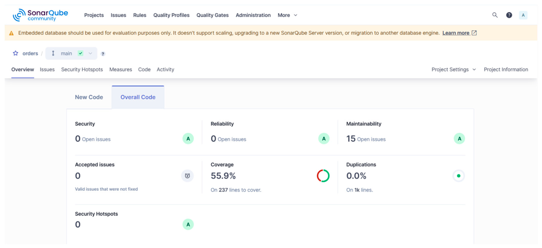
Task: Open the global Issues menu item
Action: [119, 15]
